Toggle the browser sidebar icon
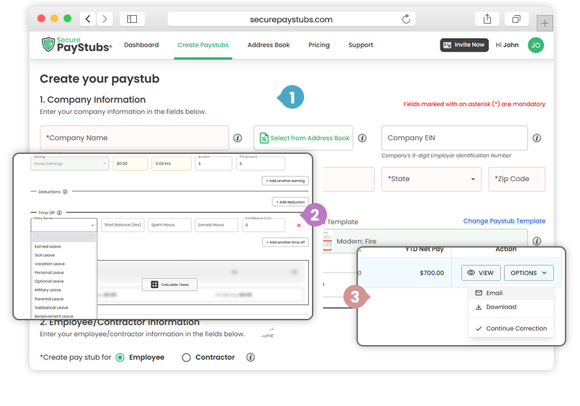 132,19
